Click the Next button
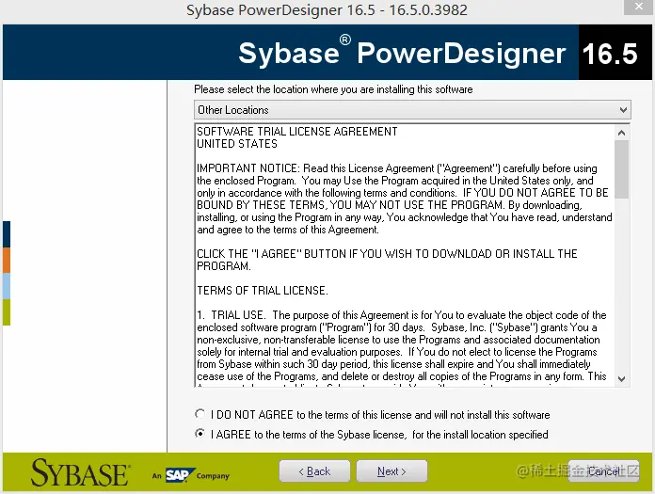The image size is (655, 494). [391, 471]
